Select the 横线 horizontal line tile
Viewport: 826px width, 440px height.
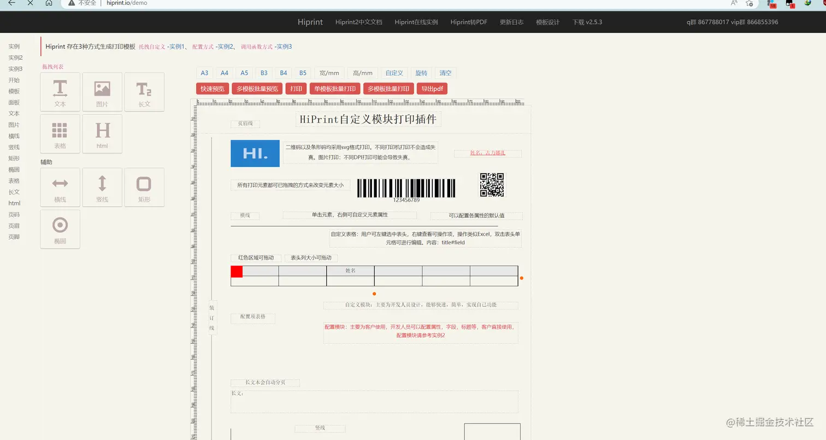[60, 187]
